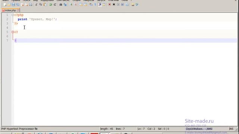Click the '<?php' opening tag on line 1
The image size is (239, 134).
19,15
